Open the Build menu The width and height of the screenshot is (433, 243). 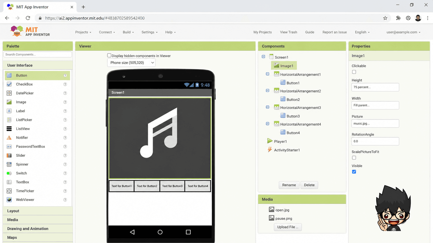pos(128,32)
